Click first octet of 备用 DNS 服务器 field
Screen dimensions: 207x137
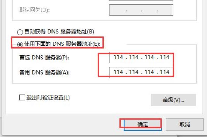[x=119, y=72]
